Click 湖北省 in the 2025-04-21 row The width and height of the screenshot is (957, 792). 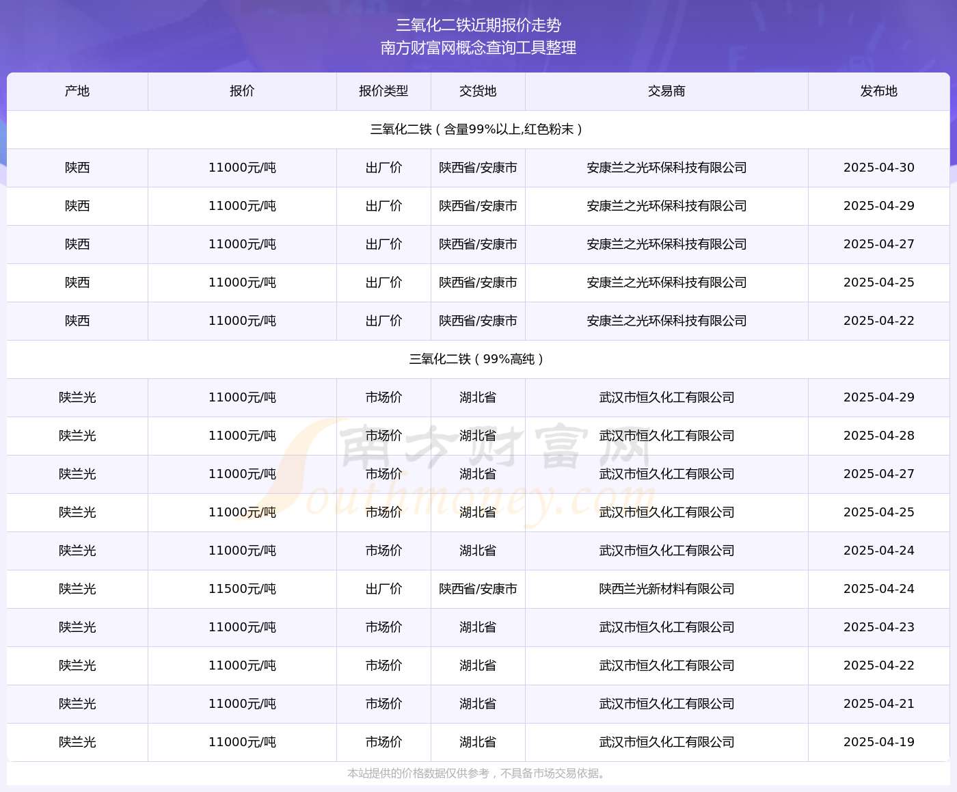pos(478,704)
